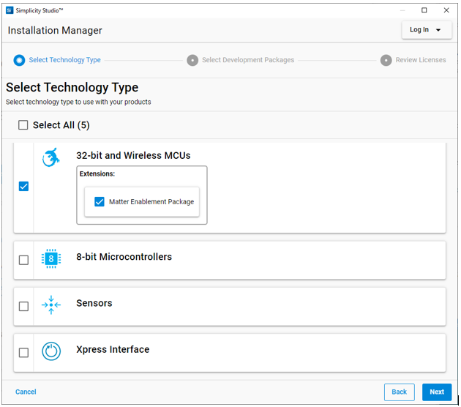Minimize the Simplicity Studio window
Screen dimensions: 461x407
pos(402,10)
